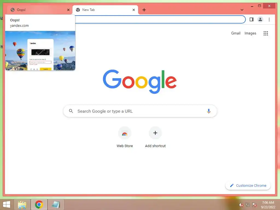Image resolution: width=280 pixels, height=210 pixels.
Task: Open the notepad taskbar app
Action: pyautogui.click(x=56, y=205)
